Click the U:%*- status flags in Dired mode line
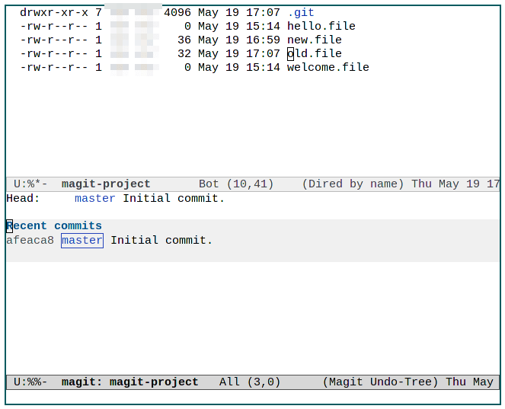Screen dimensions: 505x409 30,184
